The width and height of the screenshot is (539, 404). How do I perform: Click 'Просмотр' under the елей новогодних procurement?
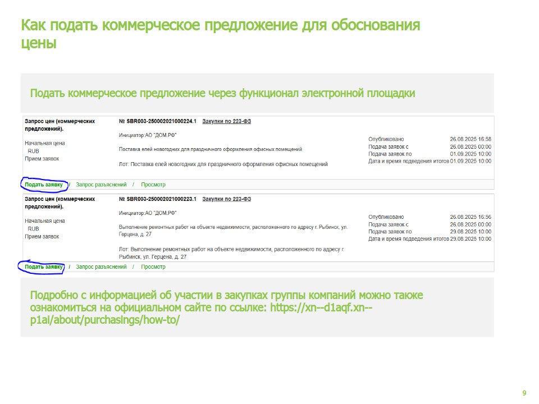[x=153, y=185]
